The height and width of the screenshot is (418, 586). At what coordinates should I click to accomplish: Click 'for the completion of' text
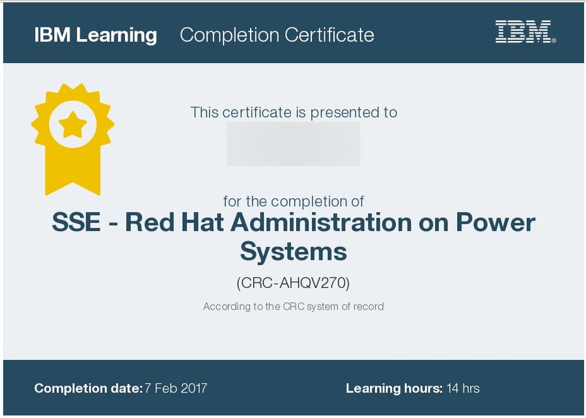(x=294, y=201)
